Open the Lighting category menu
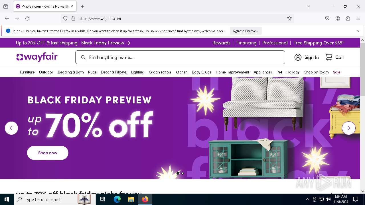 coord(137,72)
